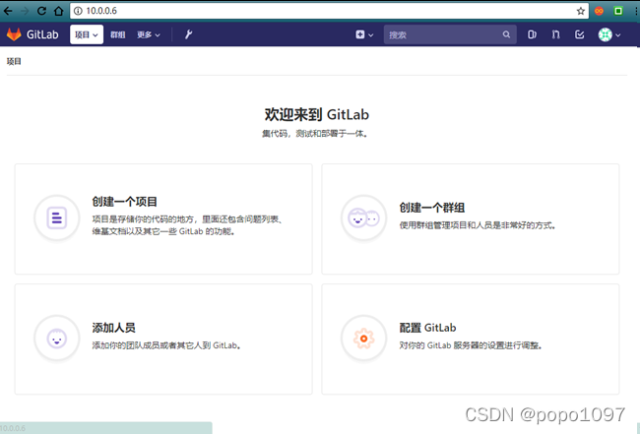
Task: Click the orange gear configure icon
Action: 363,339
